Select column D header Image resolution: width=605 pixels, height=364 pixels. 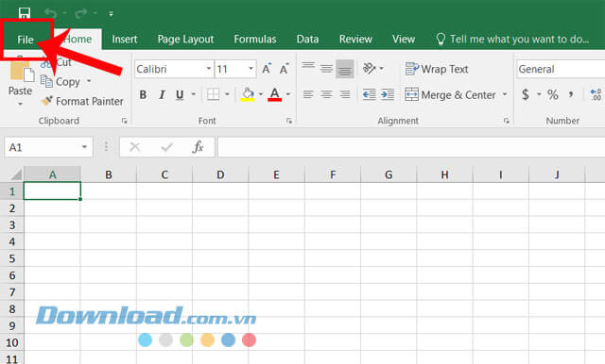220,174
